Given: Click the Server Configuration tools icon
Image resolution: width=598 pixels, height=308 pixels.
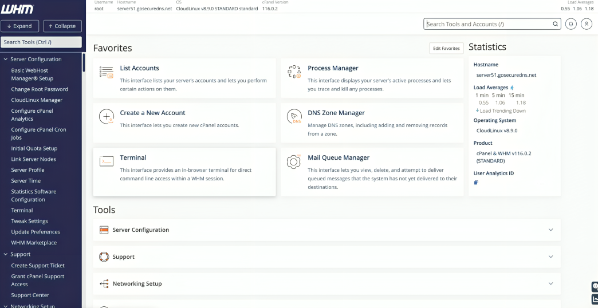Looking at the screenshot, I should pyautogui.click(x=104, y=230).
